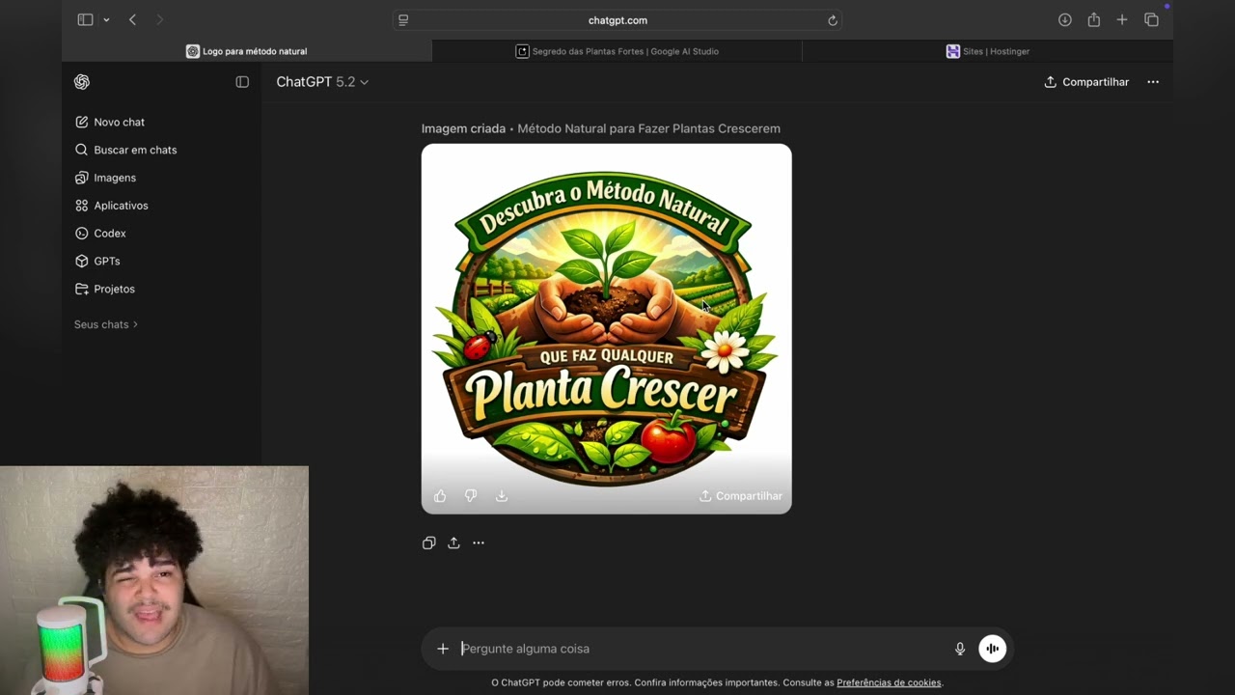1235x695 pixels.
Task: Go forward with Safari forward arrow
Action: 159,20
